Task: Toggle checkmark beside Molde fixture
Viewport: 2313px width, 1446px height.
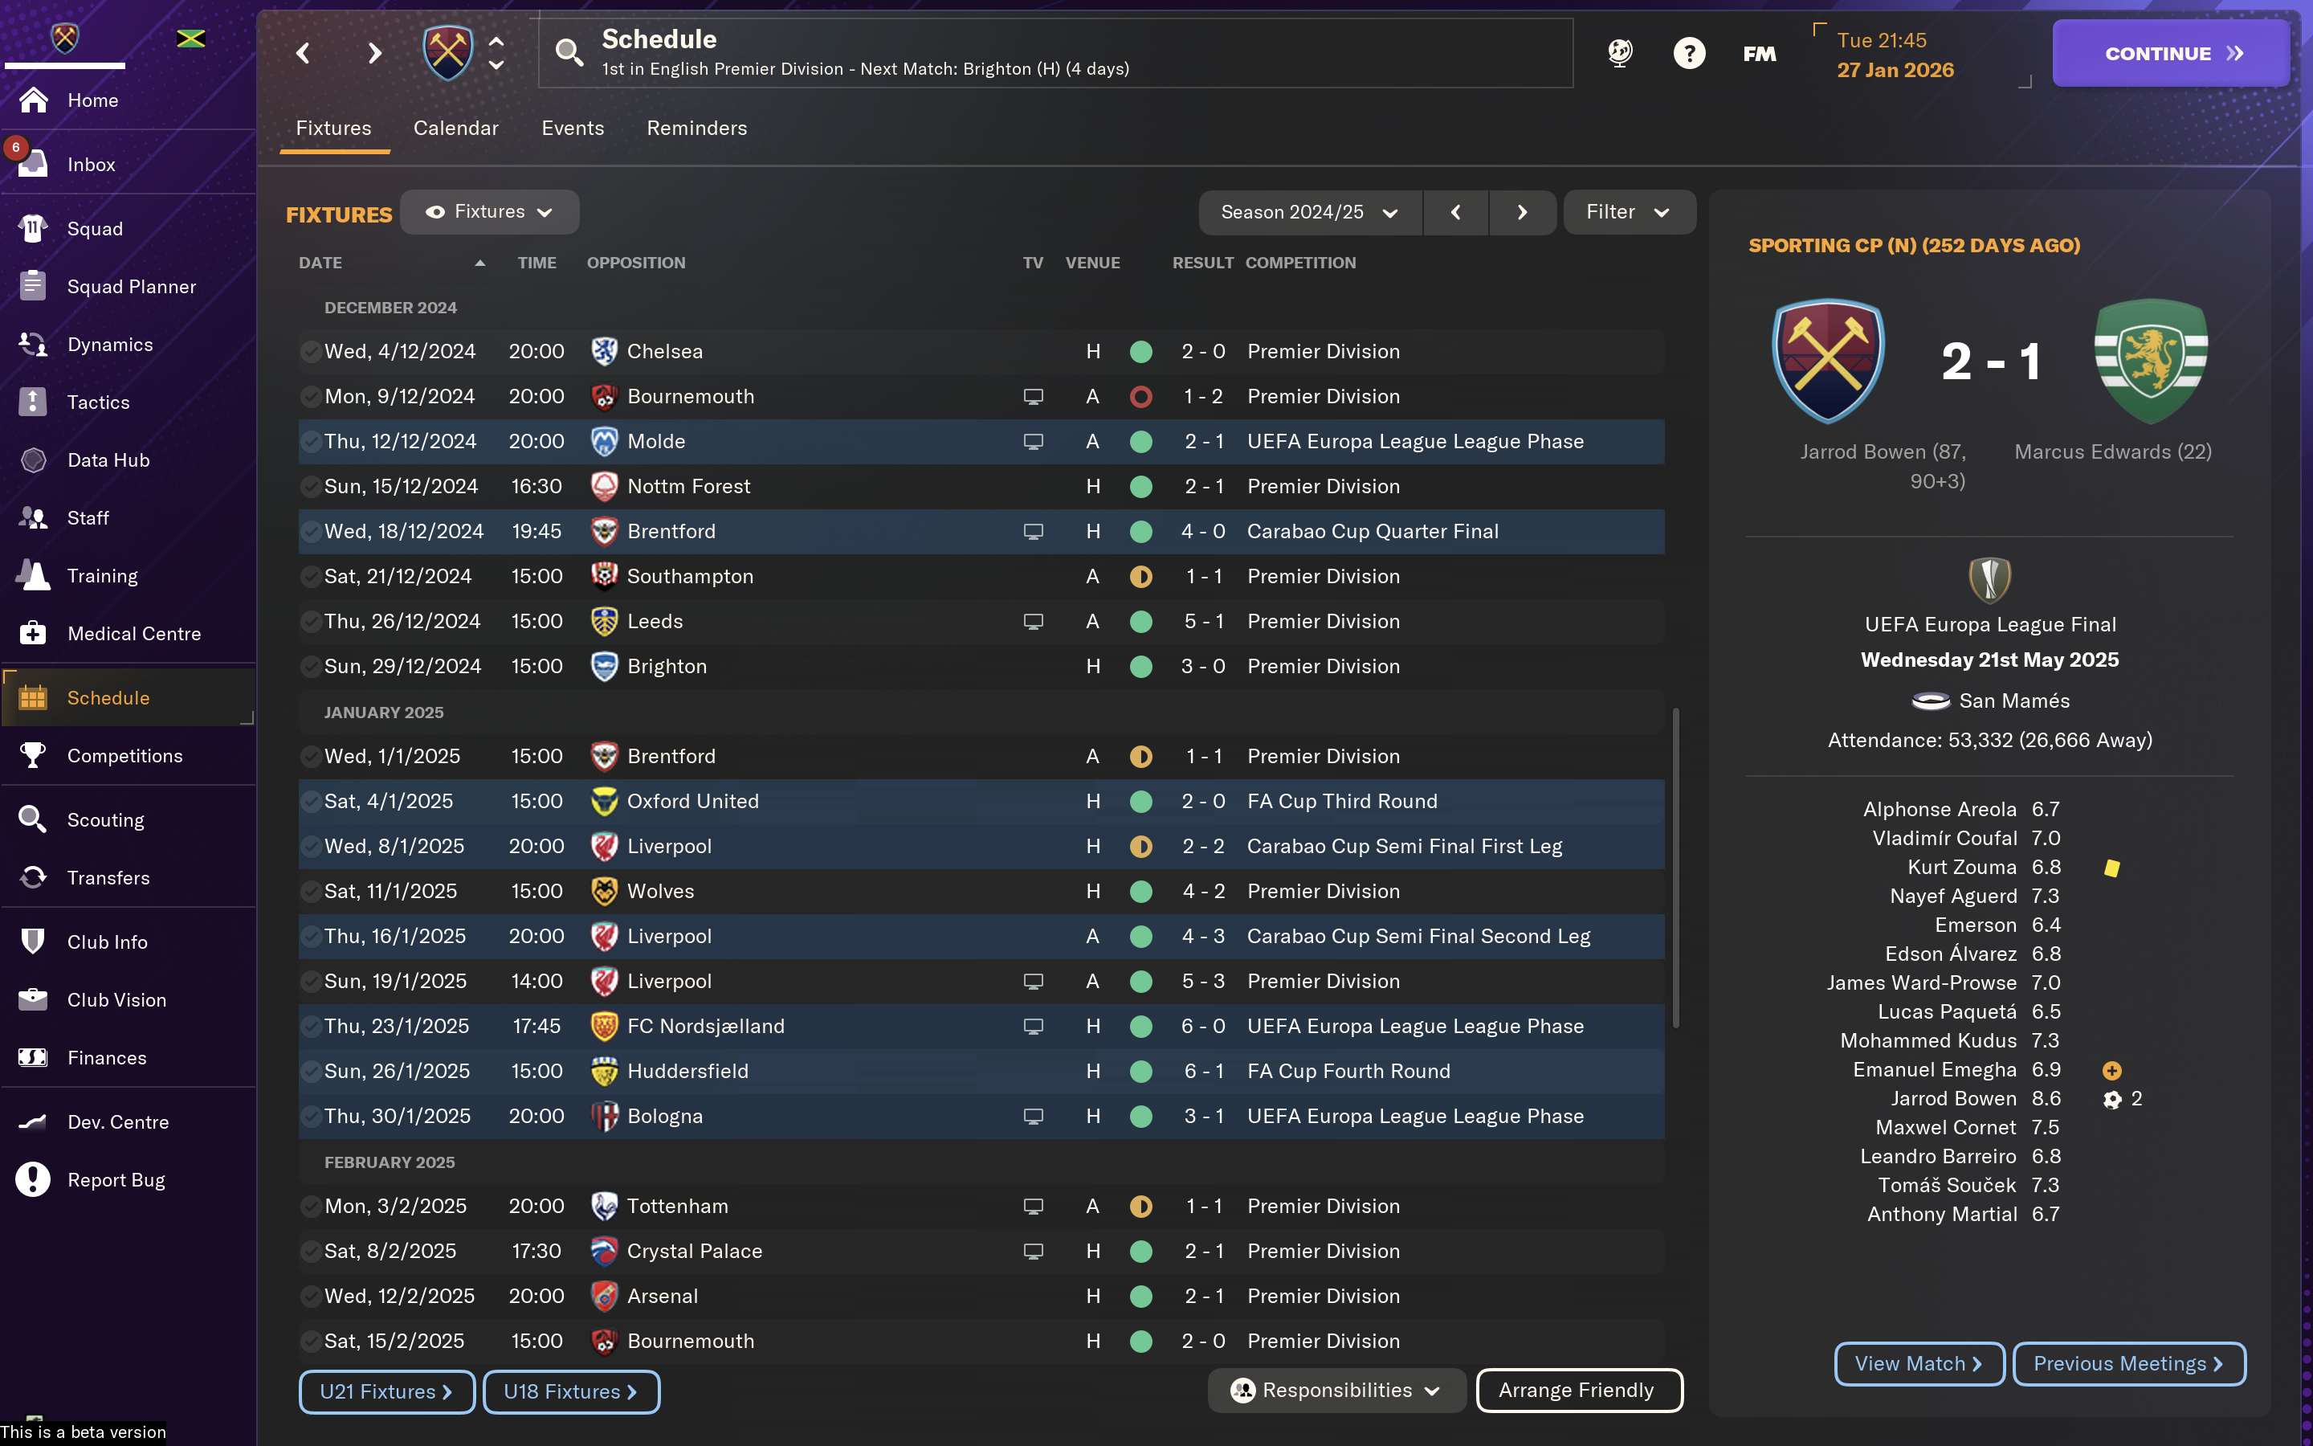Action: click(x=311, y=442)
